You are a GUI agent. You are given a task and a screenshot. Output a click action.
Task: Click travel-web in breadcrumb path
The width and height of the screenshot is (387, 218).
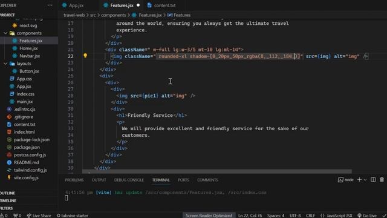point(74,15)
